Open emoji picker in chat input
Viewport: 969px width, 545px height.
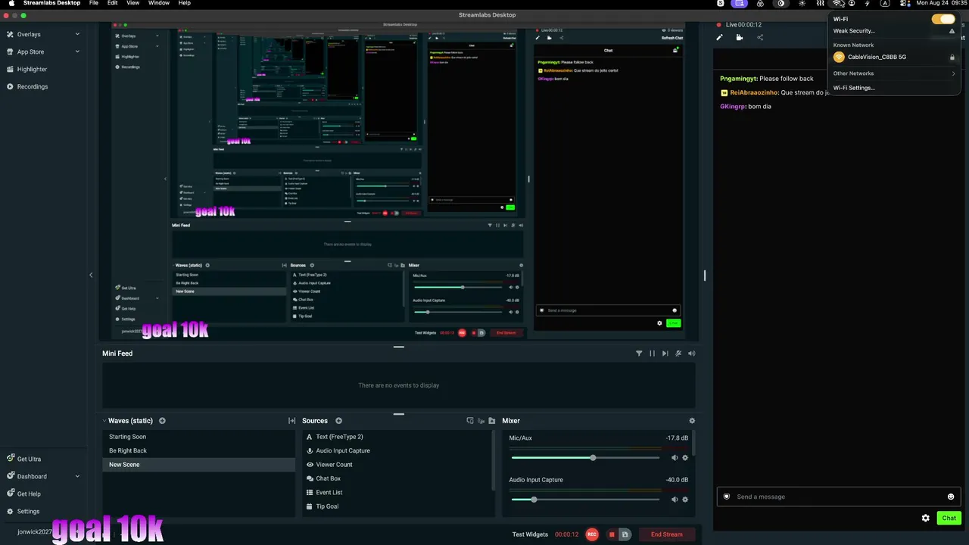pyautogui.click(x=951, y=497)
